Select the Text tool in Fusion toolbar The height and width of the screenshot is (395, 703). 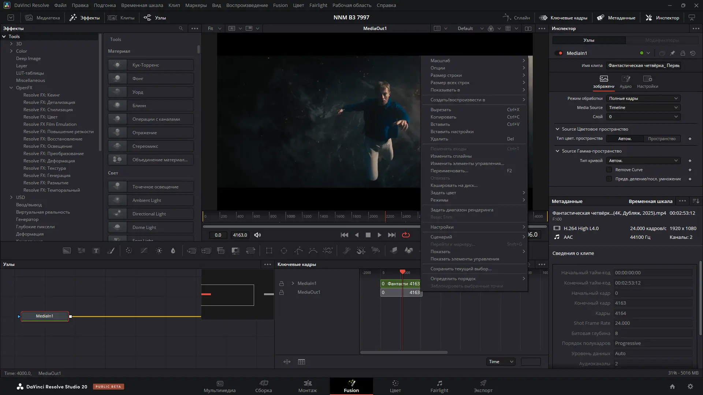tap(96, 251)
